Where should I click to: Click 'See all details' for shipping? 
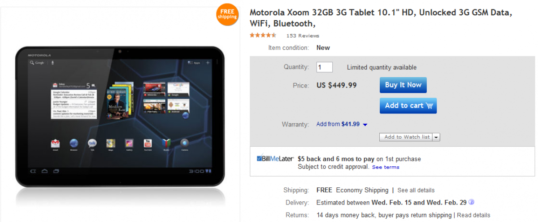coord(416,190)
